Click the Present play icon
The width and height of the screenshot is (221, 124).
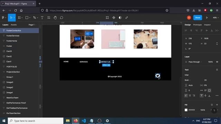click(x=207, y=18)
